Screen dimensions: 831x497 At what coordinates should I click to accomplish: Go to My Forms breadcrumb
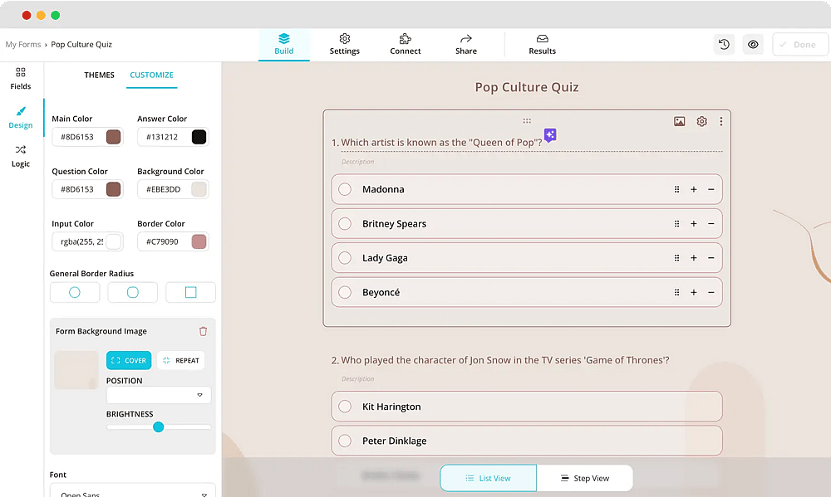[x=22, y=45]
